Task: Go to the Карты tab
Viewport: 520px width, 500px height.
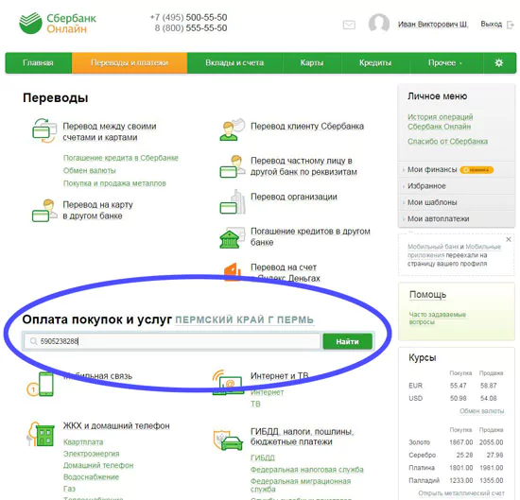Action: 312,62
